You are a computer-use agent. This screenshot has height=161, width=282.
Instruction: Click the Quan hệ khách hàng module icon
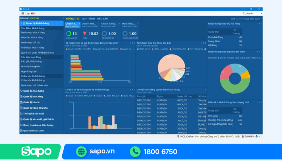tap(24, 23)
